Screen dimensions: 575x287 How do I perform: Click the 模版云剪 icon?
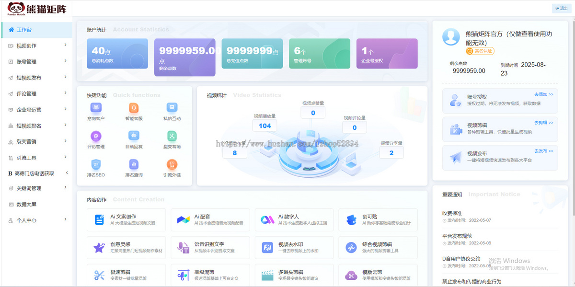[x=351, y=276]
